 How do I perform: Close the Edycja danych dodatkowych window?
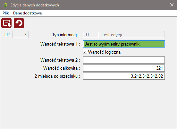coord(172,5)
